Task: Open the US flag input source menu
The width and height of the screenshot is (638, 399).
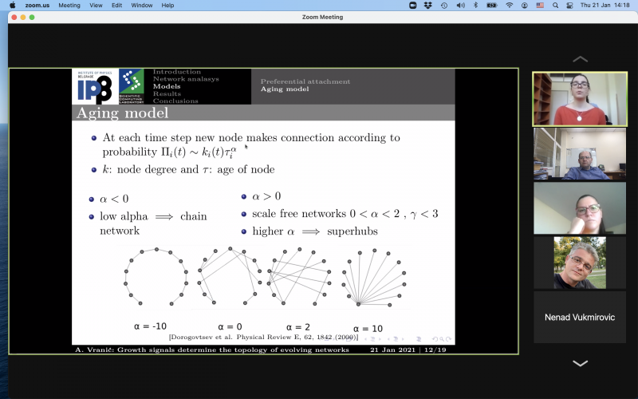Action: coord(540,6)
